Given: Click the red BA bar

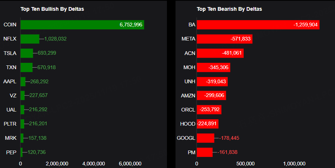Looking at the screenshot, I should (258, 25).
